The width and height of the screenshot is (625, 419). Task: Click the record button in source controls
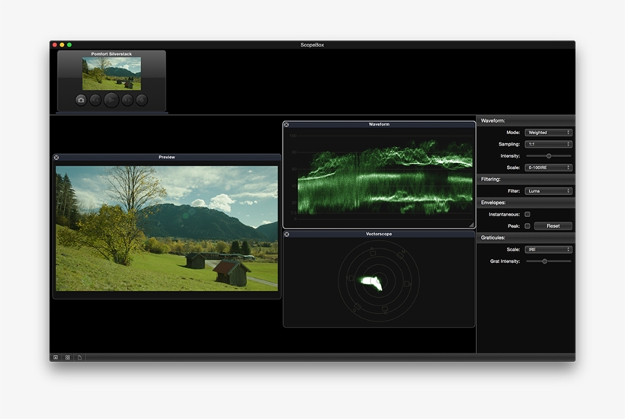142,100
